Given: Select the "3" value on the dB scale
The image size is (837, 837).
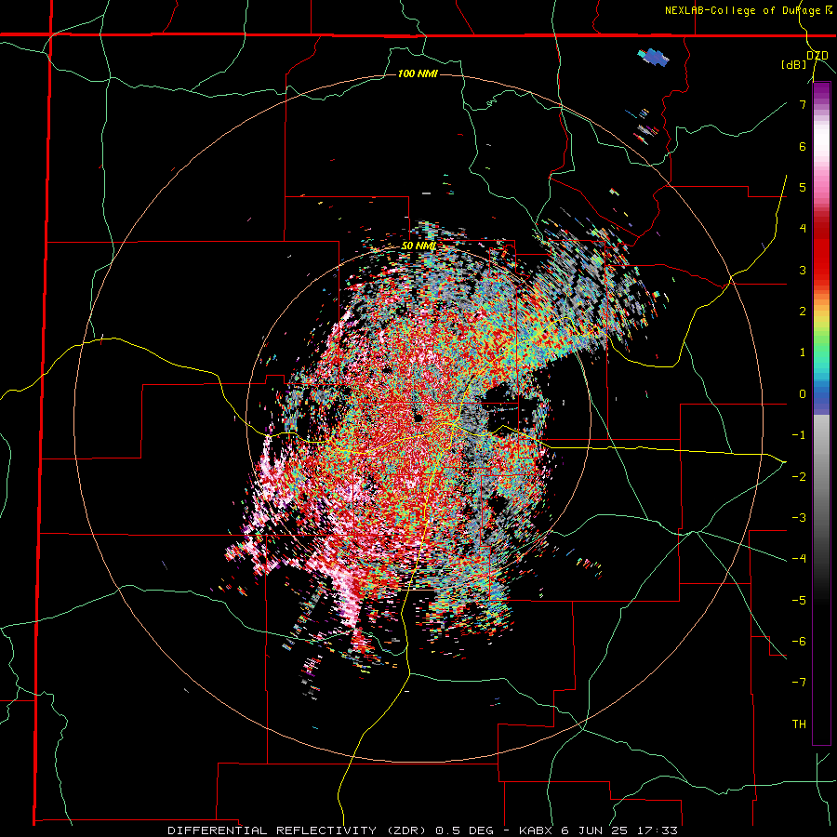Looking at the screenshot, I should coord(803,270).
